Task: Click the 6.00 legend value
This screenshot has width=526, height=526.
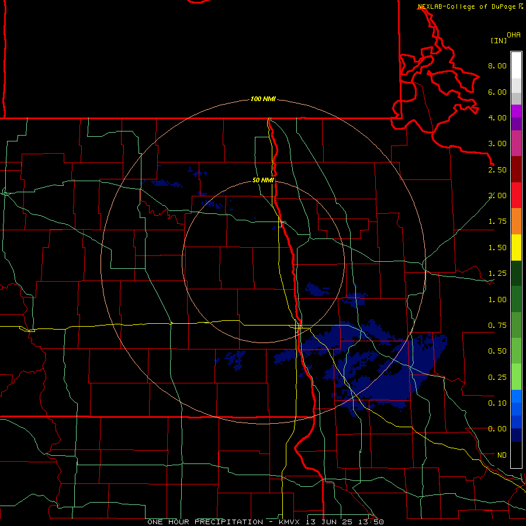Action: (497, 92)
